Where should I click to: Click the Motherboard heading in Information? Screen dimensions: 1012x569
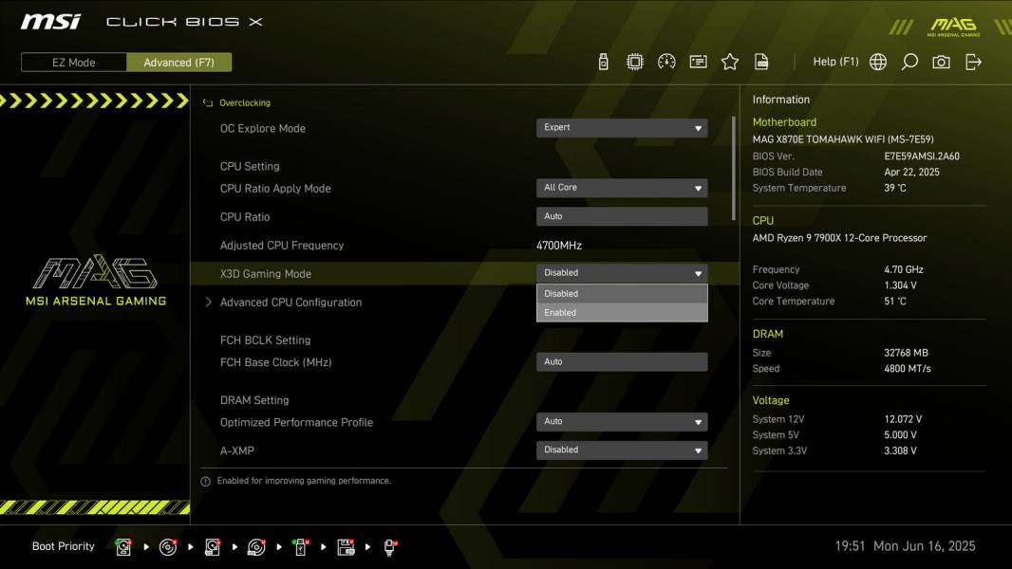tap(784, 122)
